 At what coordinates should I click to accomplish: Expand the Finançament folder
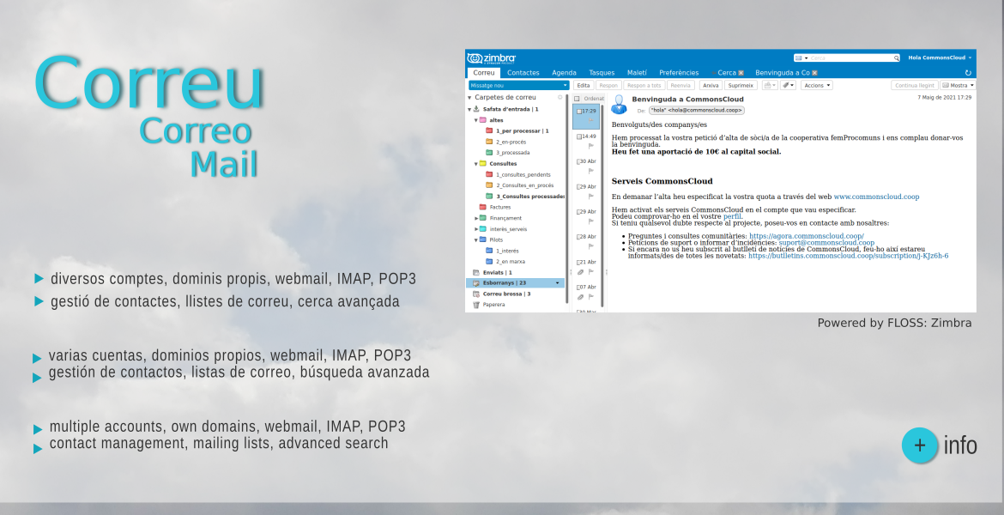[475, 218]
